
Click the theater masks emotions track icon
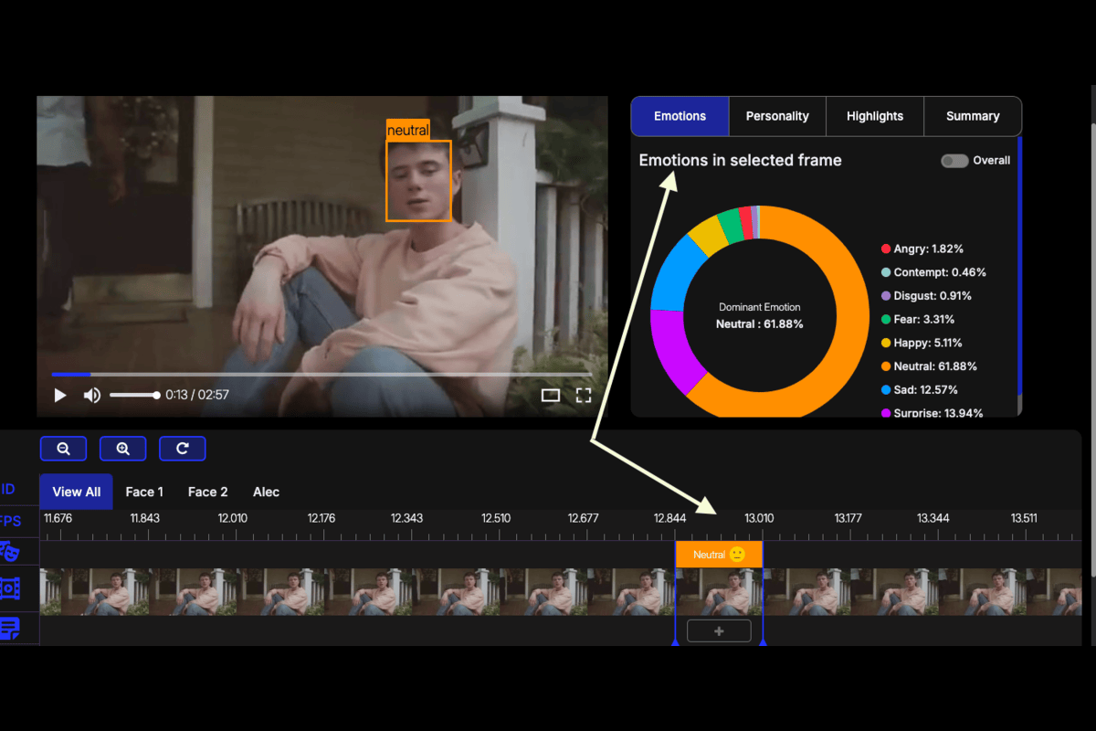point(9,552)
